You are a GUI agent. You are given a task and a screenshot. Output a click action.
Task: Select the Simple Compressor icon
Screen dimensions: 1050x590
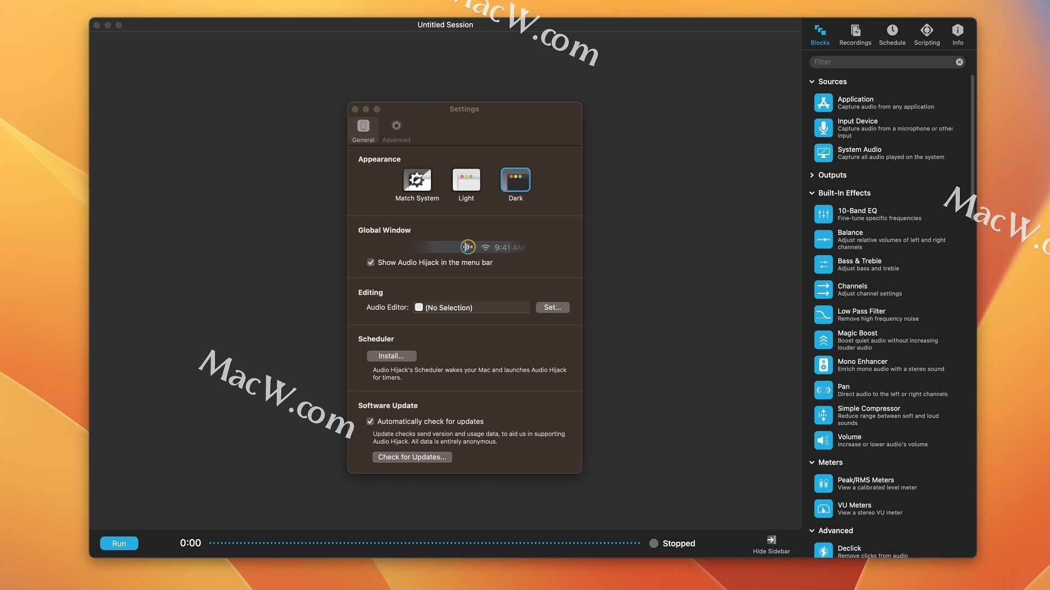[x=823, y=415]
